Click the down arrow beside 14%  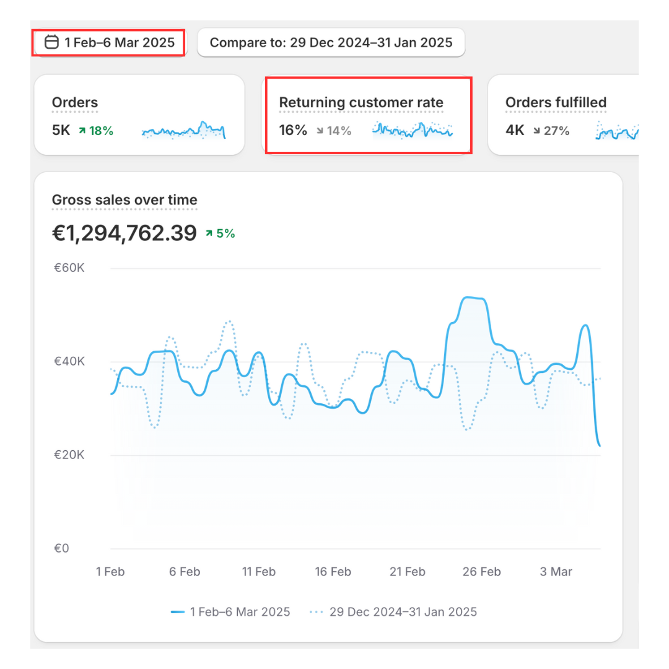click(319, 131)
